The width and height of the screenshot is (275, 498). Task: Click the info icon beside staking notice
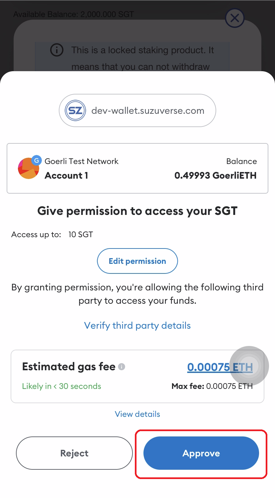point(57,50)
